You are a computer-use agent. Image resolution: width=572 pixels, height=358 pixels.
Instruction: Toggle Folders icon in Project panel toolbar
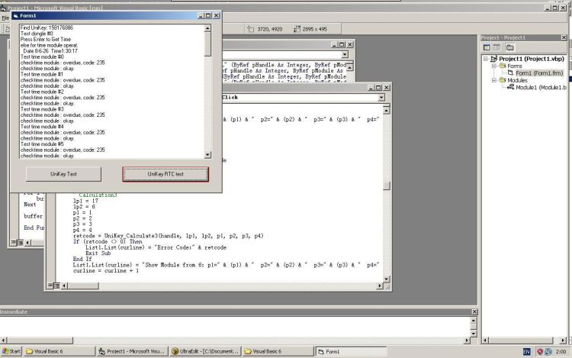point(510,47)
